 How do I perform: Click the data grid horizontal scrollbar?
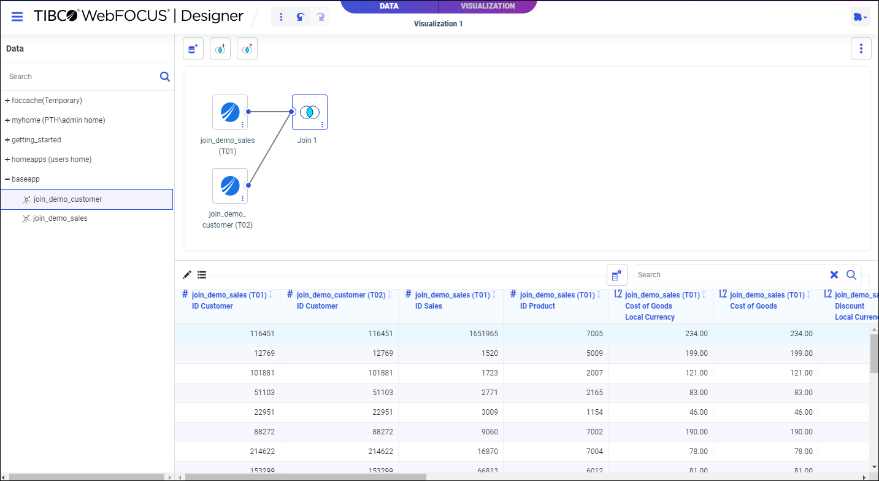[305, 477]
